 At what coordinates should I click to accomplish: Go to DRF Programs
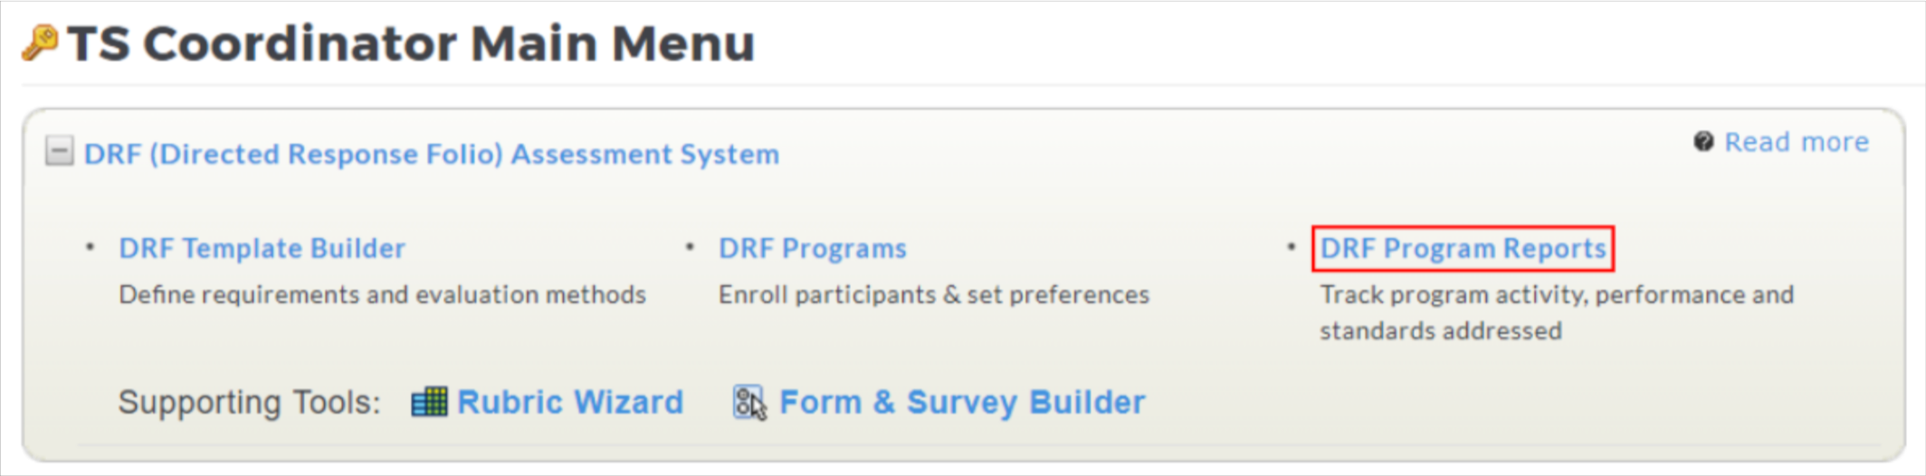(812, 248)
